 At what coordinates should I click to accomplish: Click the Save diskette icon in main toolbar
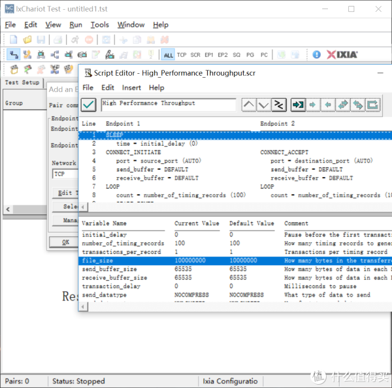click(41, 39)
